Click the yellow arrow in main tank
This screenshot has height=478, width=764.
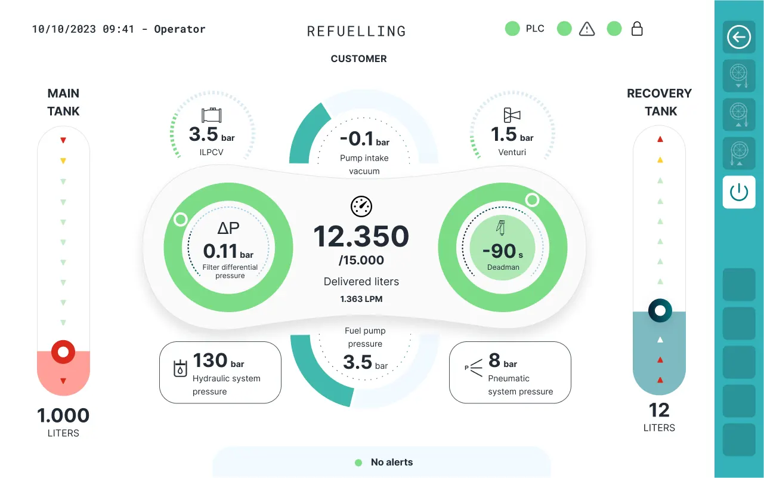tap(63, 161)
